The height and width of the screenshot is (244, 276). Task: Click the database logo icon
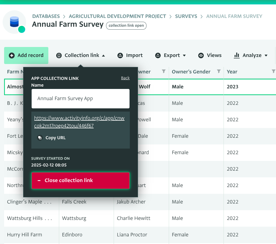point(14,22)
